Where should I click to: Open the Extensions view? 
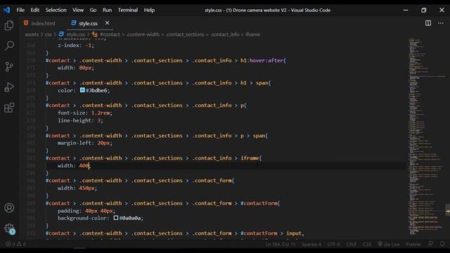point(9,108)
